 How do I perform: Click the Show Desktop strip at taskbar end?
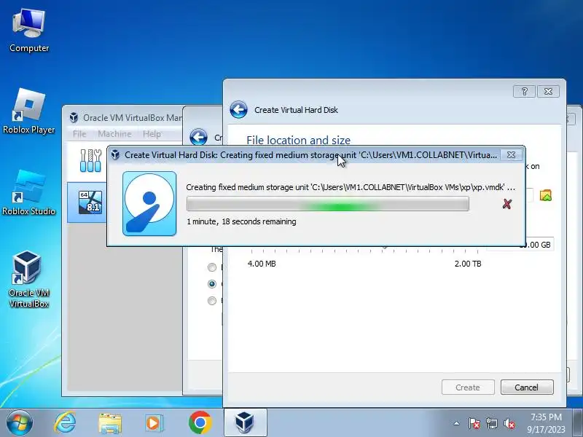click(578, 423)
